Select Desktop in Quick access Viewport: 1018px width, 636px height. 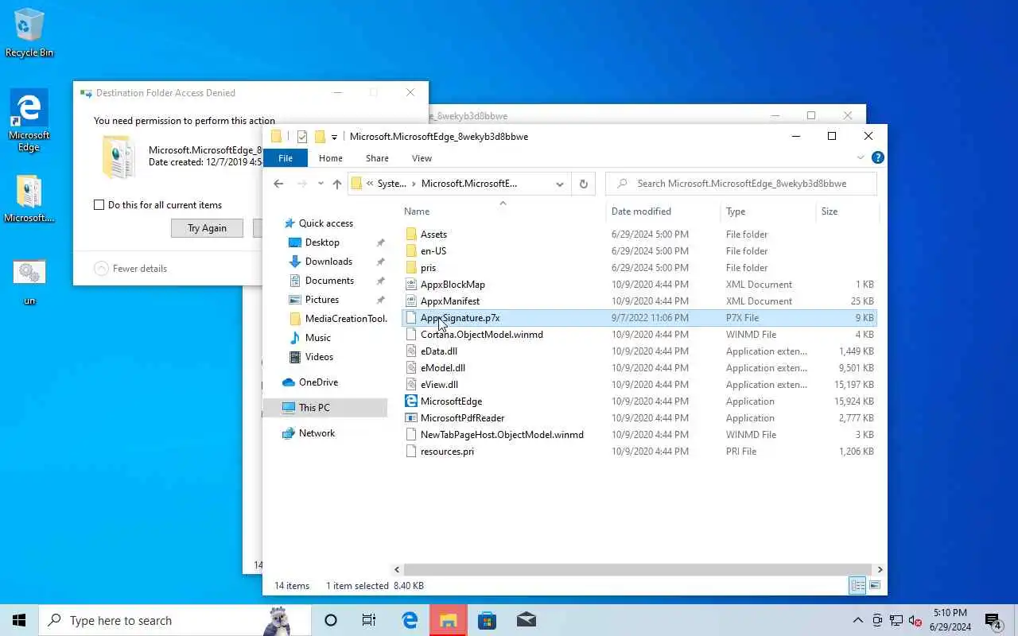(322, 242)
